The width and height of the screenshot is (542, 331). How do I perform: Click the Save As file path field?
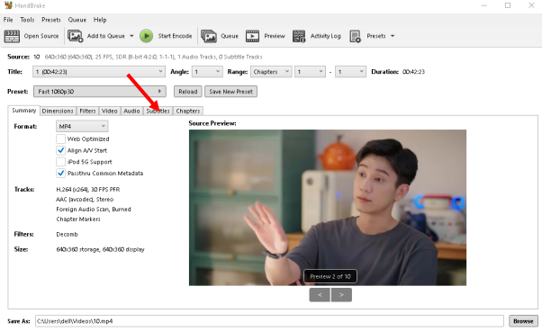269,321
